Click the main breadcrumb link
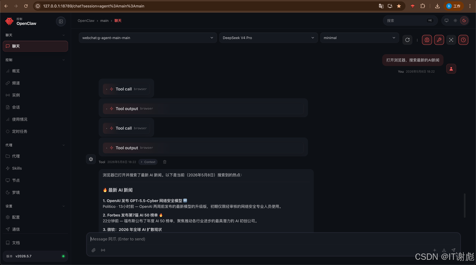 (104, 21)
